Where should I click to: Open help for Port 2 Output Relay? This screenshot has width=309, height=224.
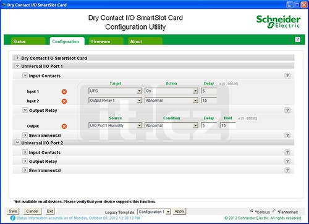tap(287, 161)
